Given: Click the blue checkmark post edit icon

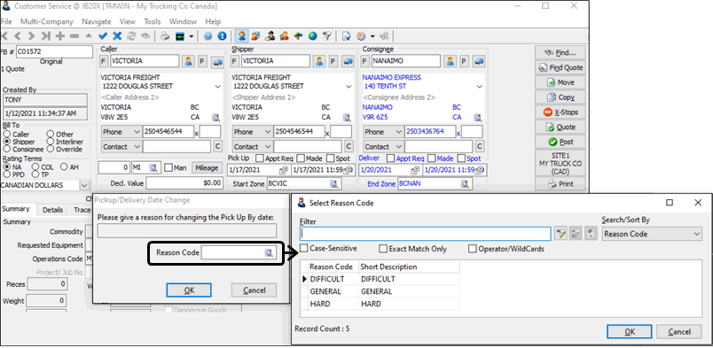Looking at the screenshot, I should coord(103,36).
